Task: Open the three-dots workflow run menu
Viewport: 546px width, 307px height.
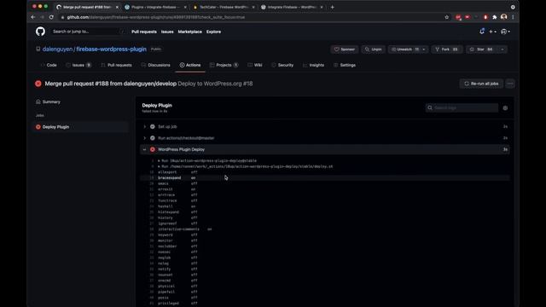Action: pos(510,84)
